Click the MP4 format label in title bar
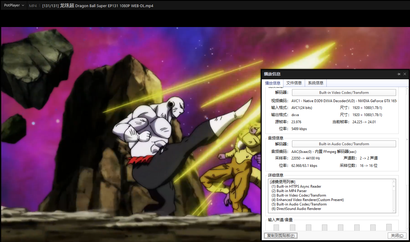This screenshot has height=242, width=410. pos(33,6)
